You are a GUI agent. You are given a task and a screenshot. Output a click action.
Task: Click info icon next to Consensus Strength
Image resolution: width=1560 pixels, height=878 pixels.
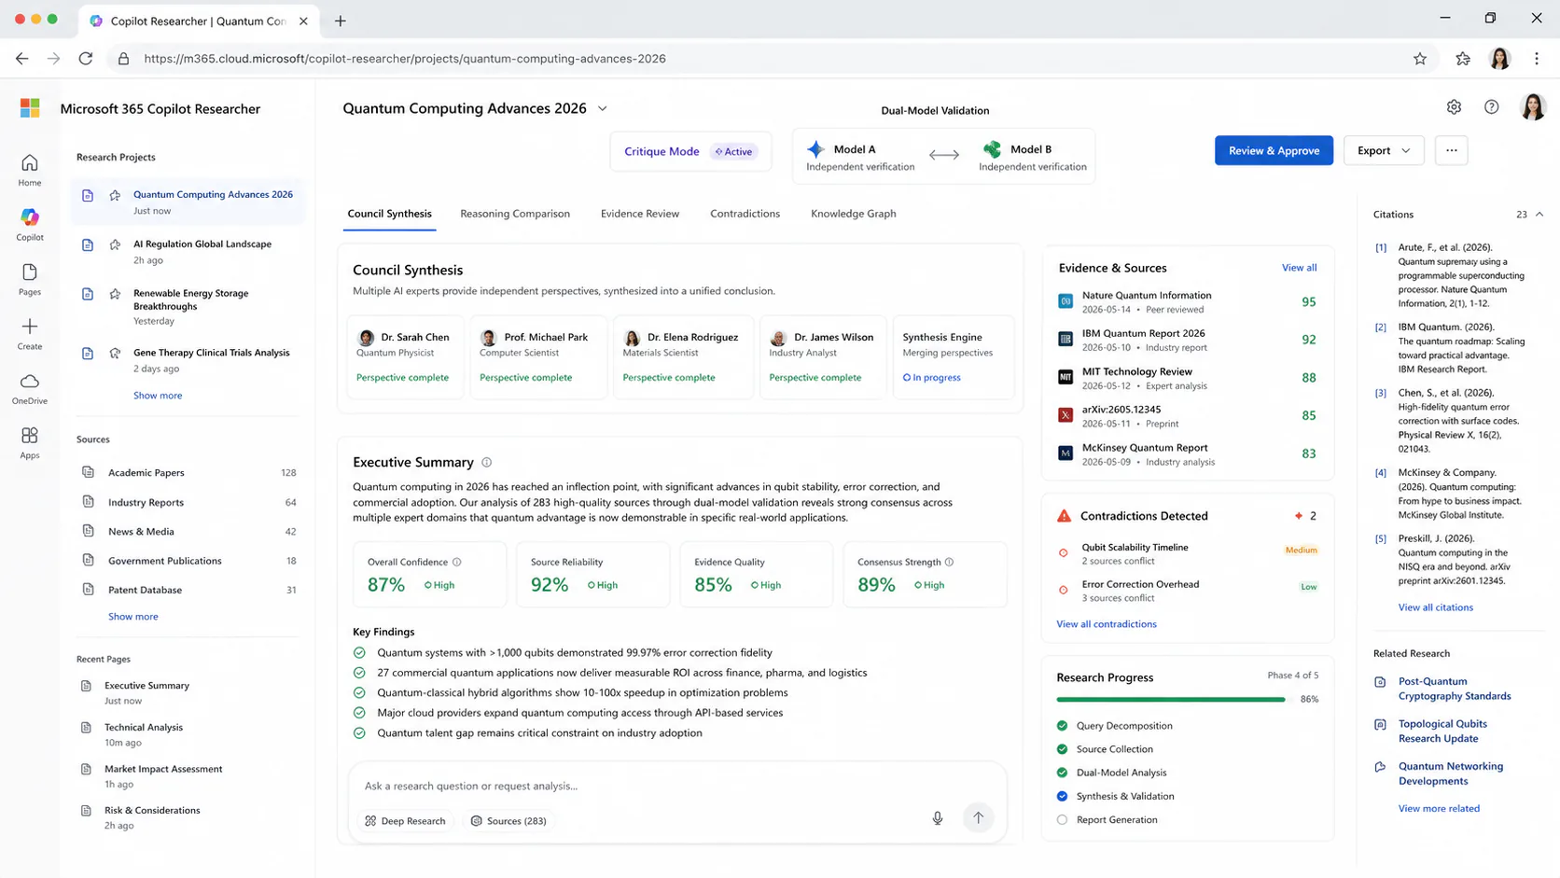[949, 562]
